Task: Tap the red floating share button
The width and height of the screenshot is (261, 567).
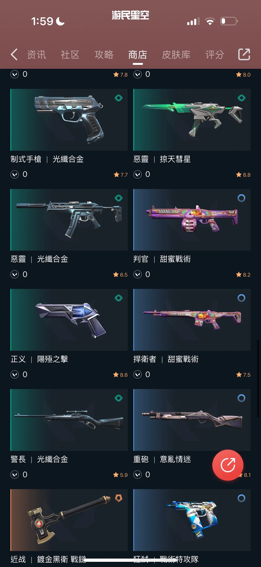Action: (228, 465)
